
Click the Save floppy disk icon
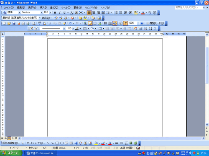[x=14, y=23]
